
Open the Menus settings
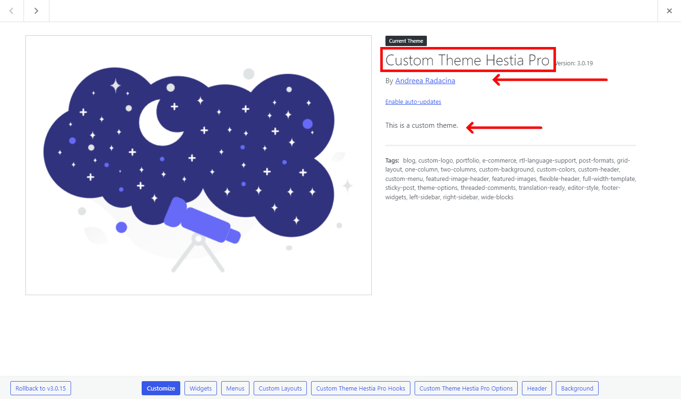point(235,388)
